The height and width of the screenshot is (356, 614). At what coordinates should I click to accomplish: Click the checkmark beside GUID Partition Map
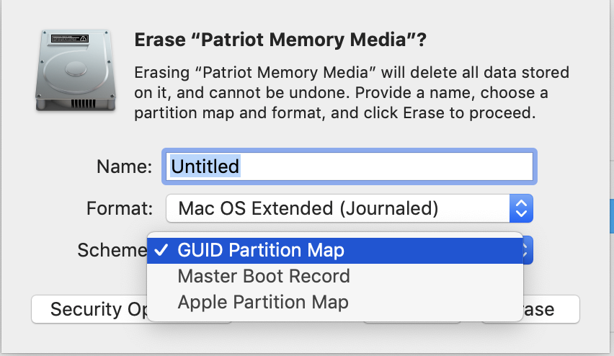(161, 250)
